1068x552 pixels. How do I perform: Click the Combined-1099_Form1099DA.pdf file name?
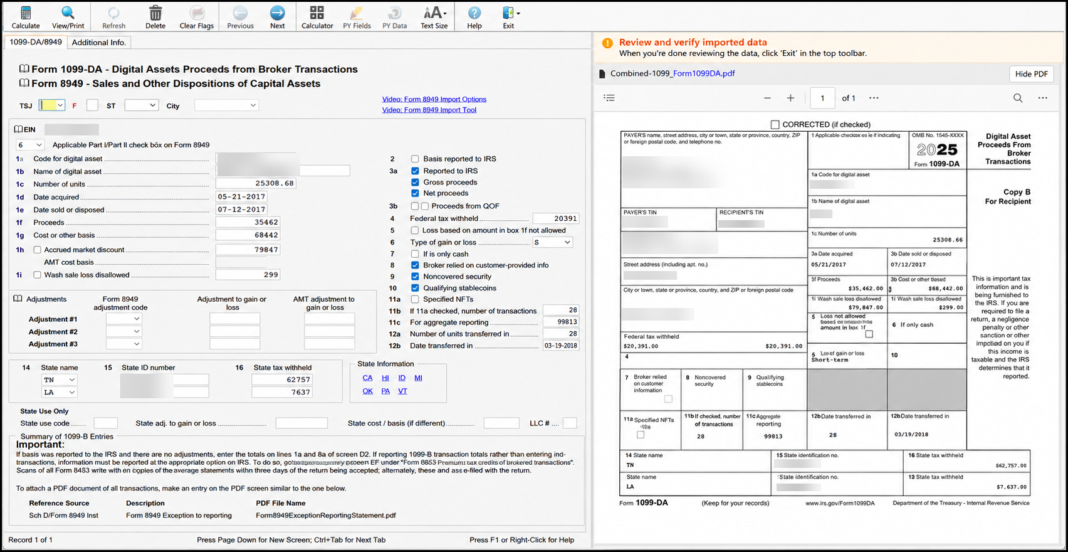[673, 73]
